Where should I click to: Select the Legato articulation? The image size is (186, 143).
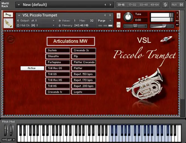[83, 92]
